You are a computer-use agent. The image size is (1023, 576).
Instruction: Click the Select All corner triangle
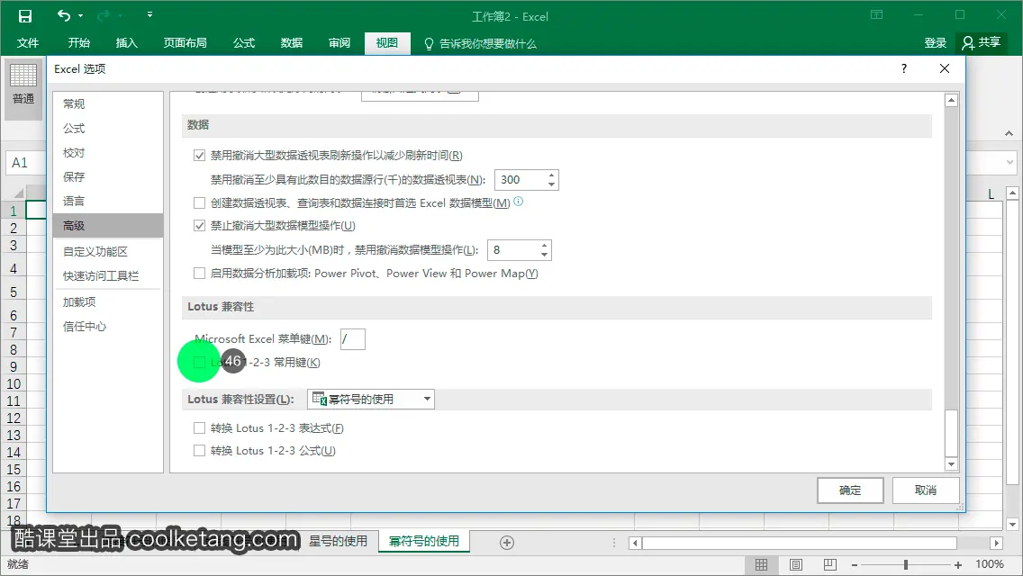pos(18,193)
